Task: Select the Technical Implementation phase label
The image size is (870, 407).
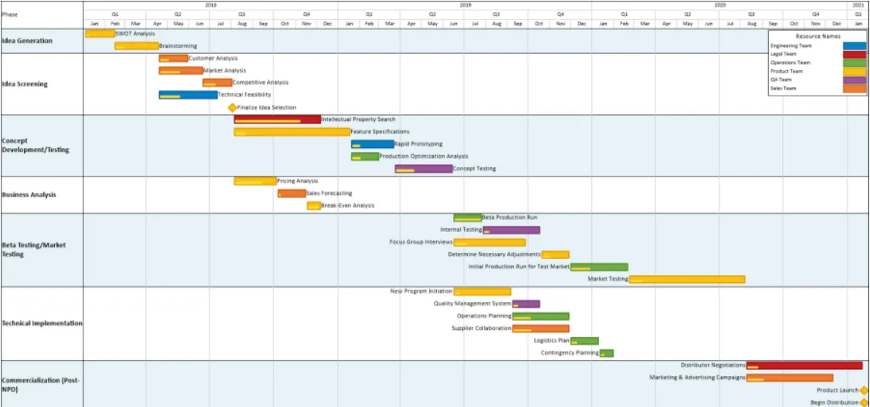Action: [42, 324]
